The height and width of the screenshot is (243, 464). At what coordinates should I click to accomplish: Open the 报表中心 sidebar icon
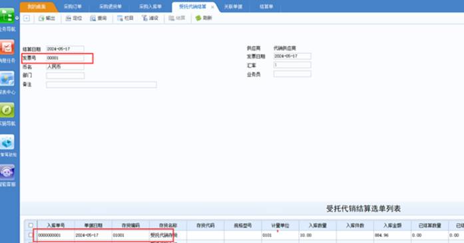pos(7,79)
